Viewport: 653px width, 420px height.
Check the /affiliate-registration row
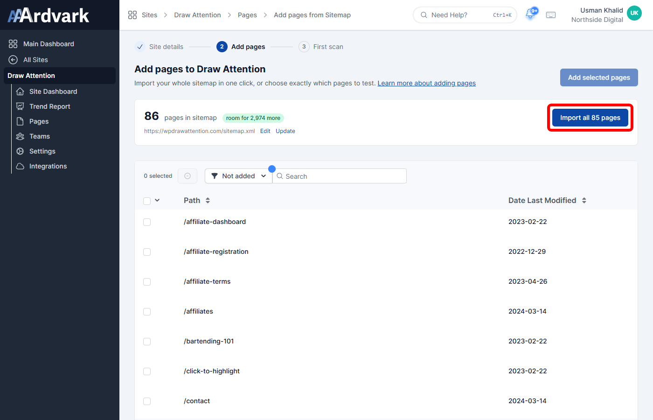(x=147, y=252)
